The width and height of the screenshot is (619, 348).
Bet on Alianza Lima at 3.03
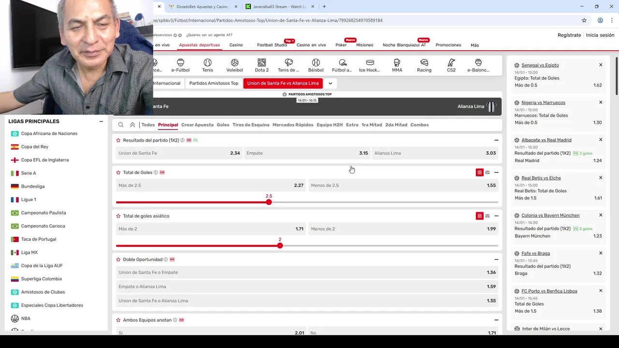click(435, 153)
